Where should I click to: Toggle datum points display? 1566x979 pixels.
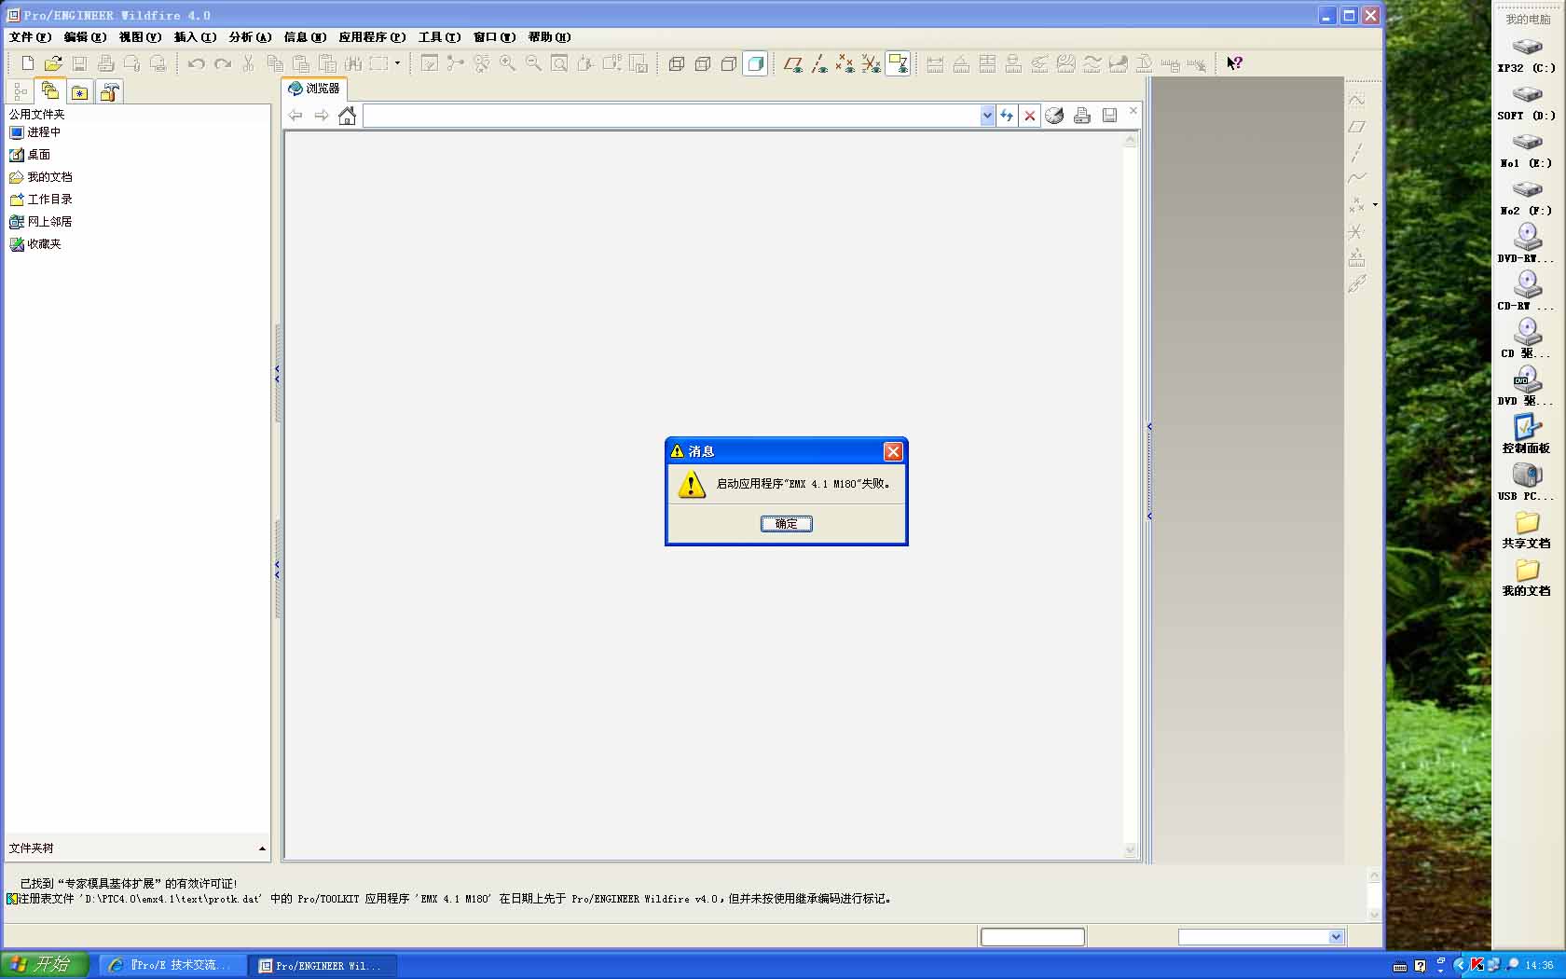pyautogui.click(x=845, y=63)
